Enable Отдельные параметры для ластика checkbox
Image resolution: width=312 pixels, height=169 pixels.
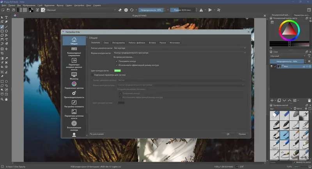coord(92,75)
